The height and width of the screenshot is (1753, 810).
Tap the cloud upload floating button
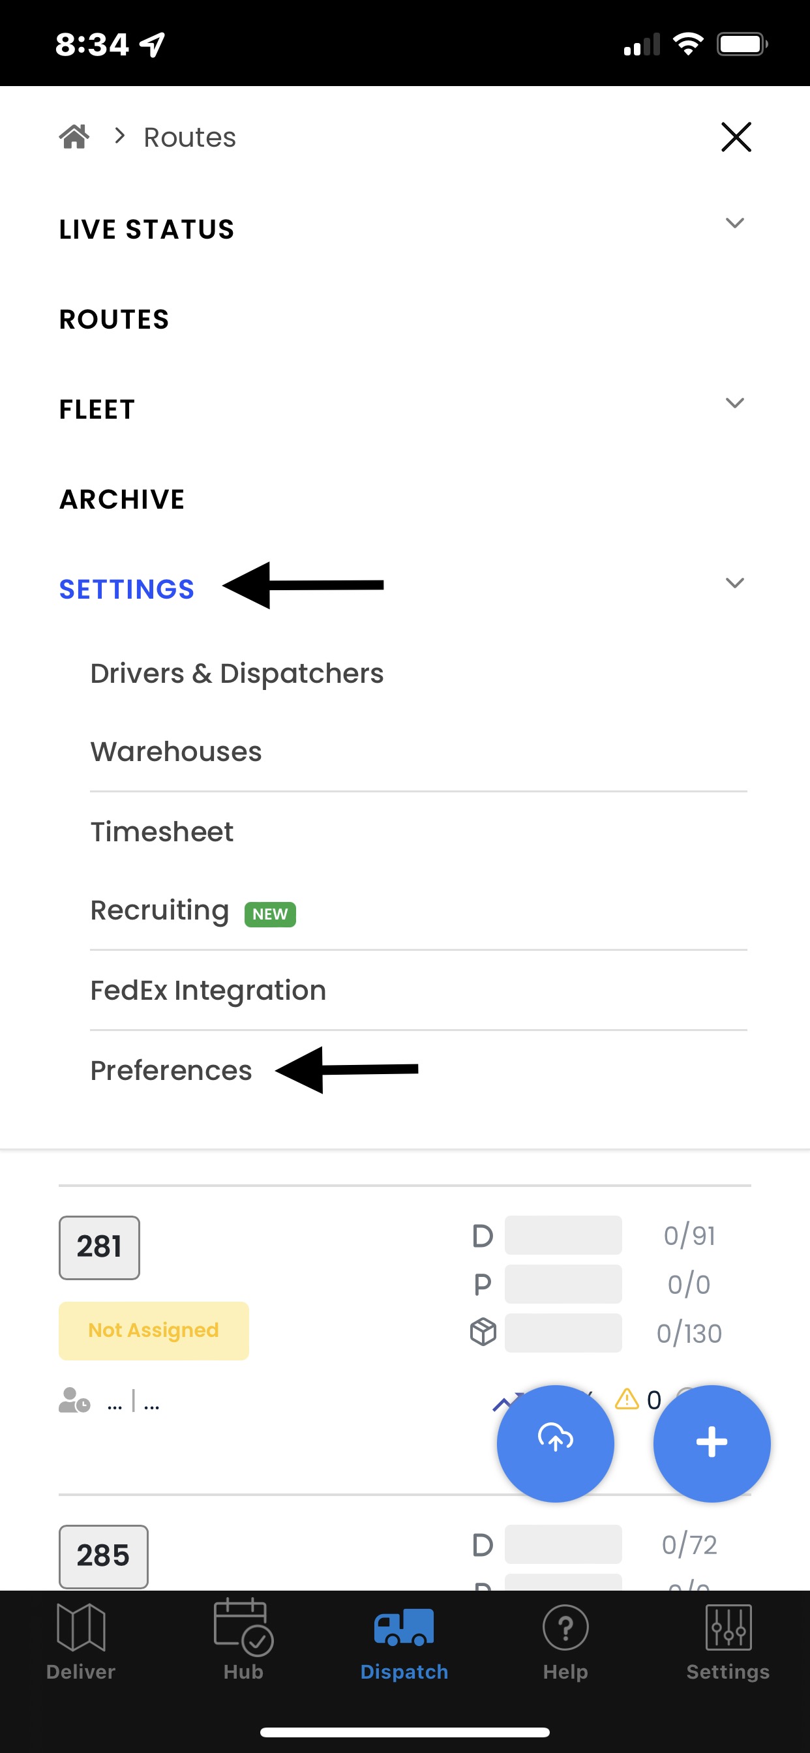click(556, 1443)
